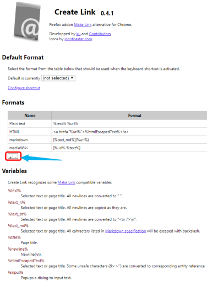207x281 pixels.
Task: Click the %input% variable name
Action: click(15, 272)
